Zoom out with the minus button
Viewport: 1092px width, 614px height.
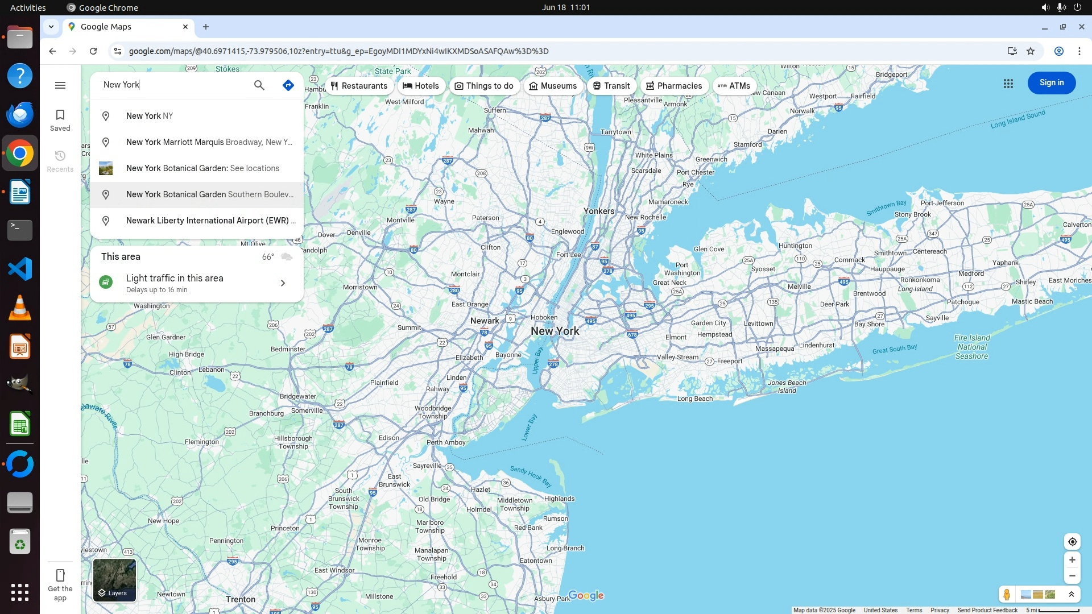1072,576
